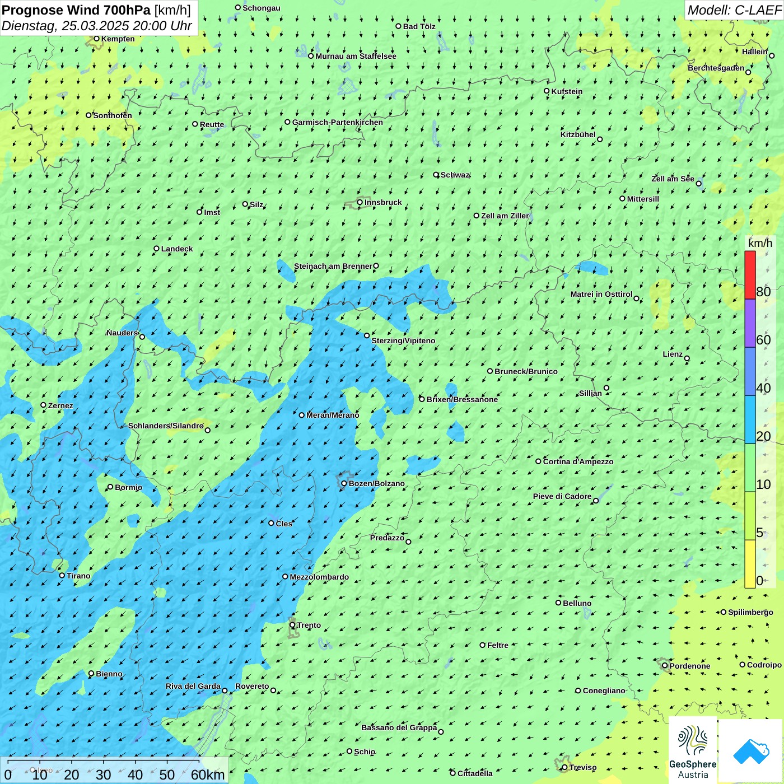Select the light blue 20–40 legend band
784x784 pixels.
coord(750,419)
